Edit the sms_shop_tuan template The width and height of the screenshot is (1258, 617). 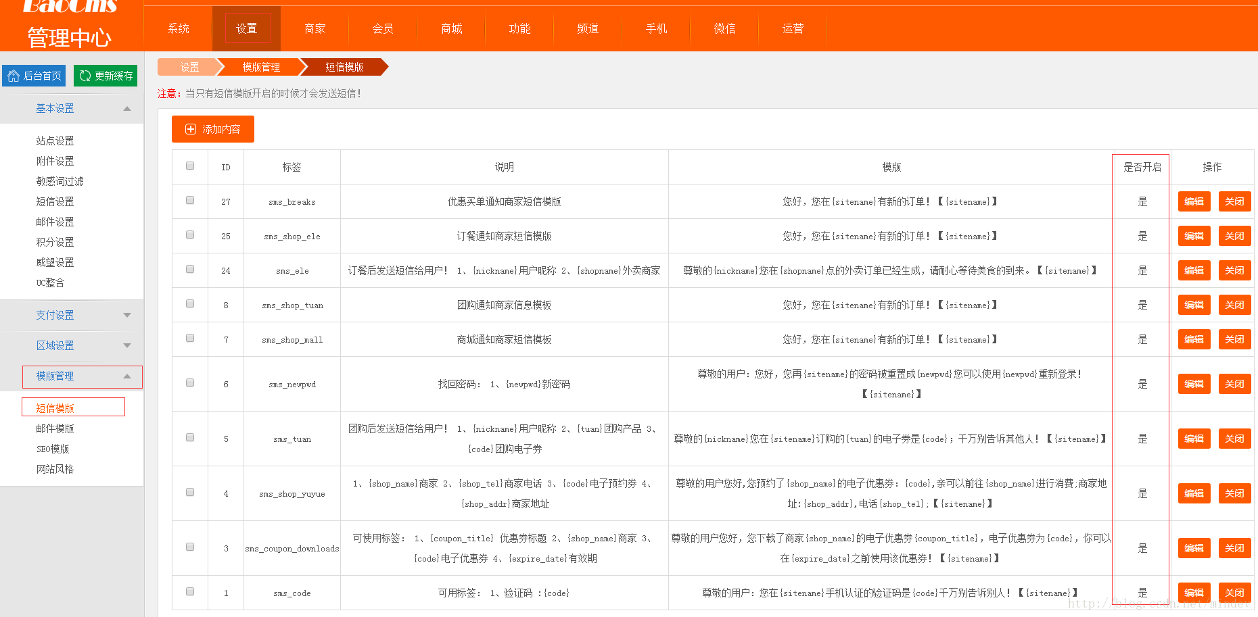(1194, 305)
